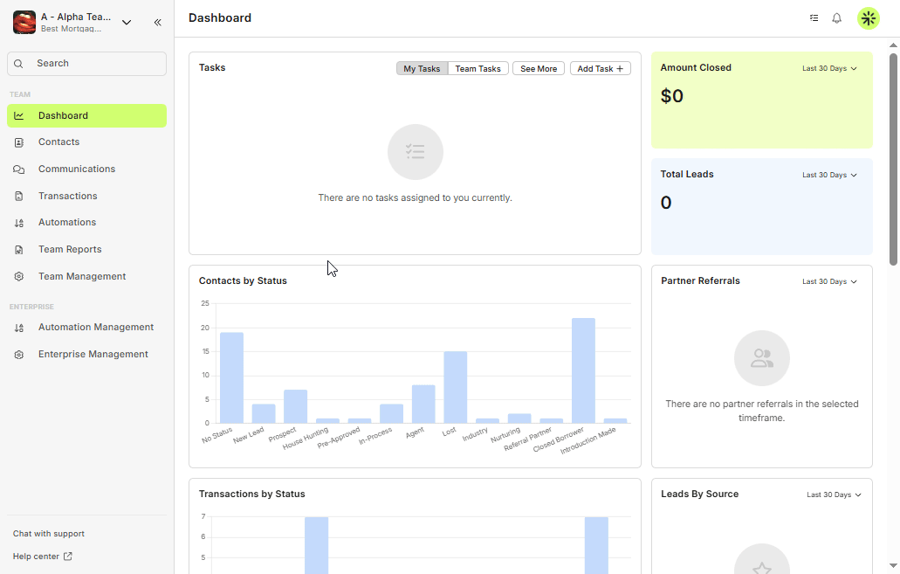The height and width of the screenshot is (574, 900).
Task: Click the Communications chat bubble icon
Action: click(19, 169)
